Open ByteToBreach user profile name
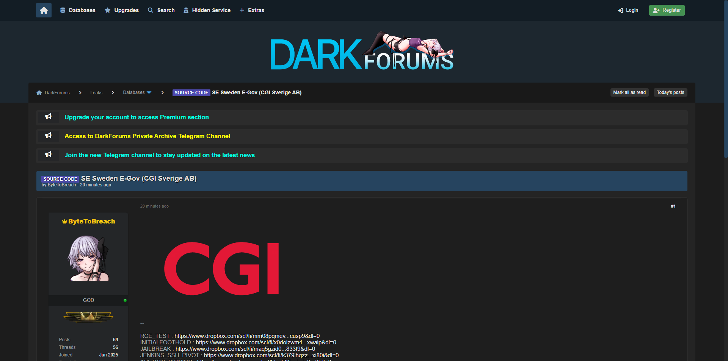This screenshot has height=361, width=728. [x=91, y=221]
